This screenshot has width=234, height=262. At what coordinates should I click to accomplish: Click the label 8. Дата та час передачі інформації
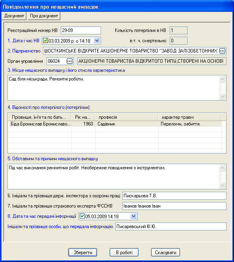[x=42, y=216]
